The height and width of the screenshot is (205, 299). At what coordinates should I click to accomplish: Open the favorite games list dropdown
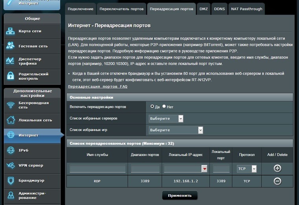tap(176, 130)
